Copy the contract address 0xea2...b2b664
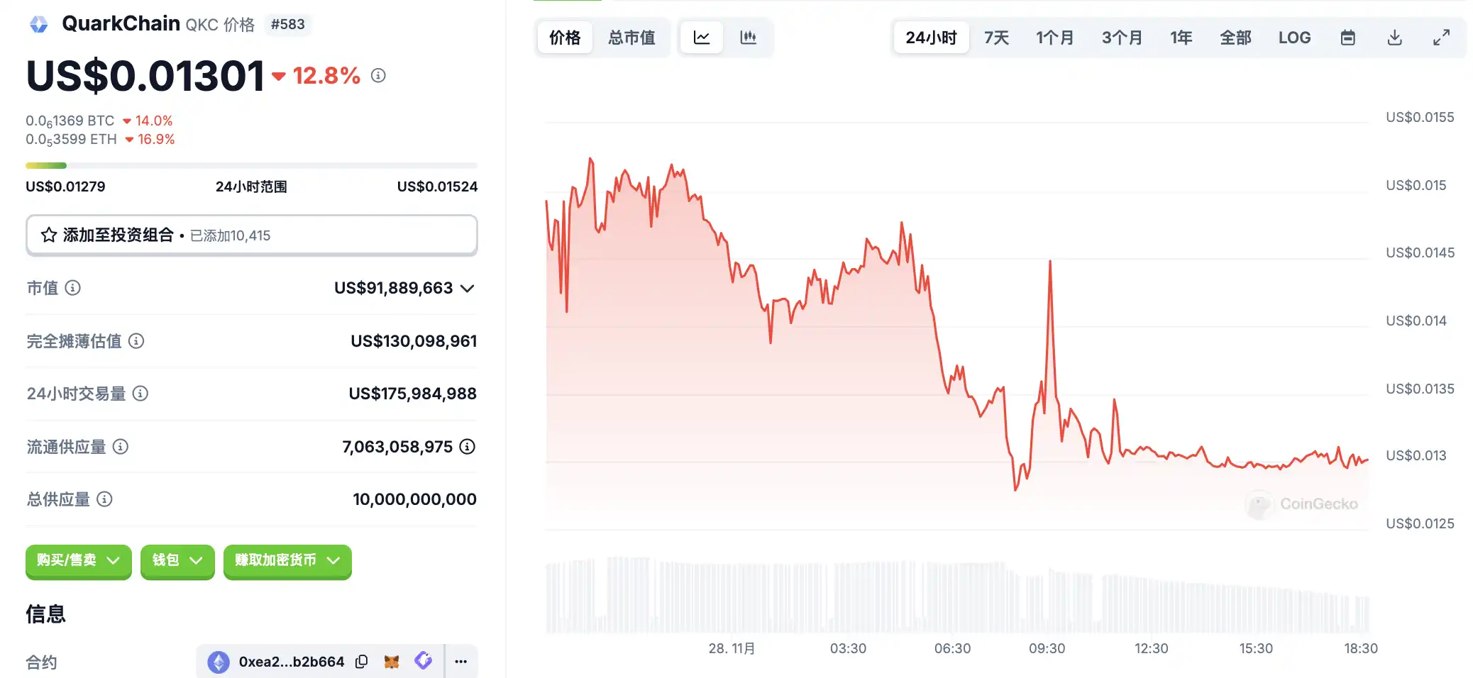Viewport: 1473px width, 678px height. pos(362,662)
